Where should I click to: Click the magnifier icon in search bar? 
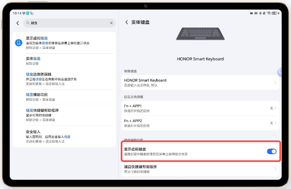[28, 23]
